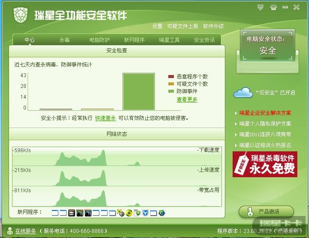The image size is (309, 238).
Task: Click the arrow beside 瑞星个人隐私保护方案
Action: click(236, 124)
